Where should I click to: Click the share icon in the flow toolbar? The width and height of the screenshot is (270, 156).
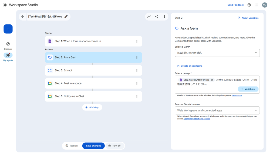(157, 17)
